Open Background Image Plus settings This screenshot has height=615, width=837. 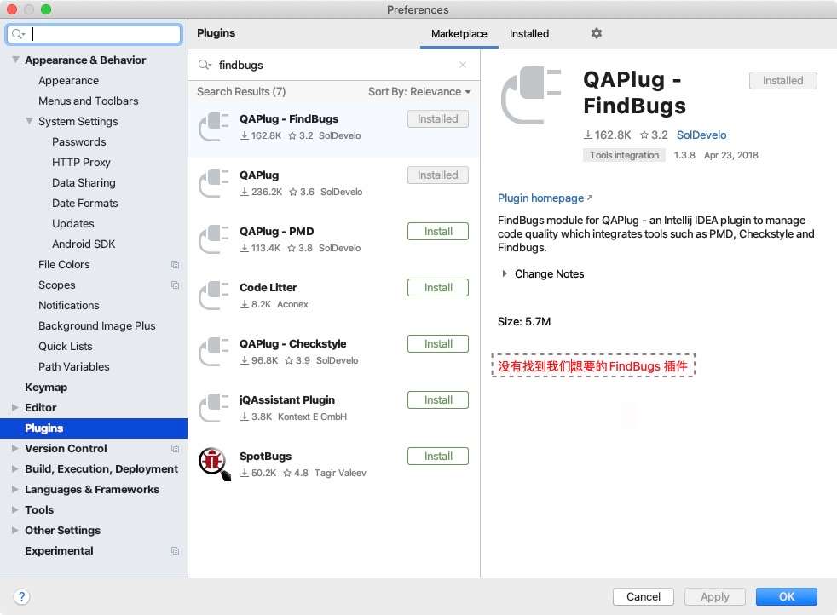(x=96, y=326)
